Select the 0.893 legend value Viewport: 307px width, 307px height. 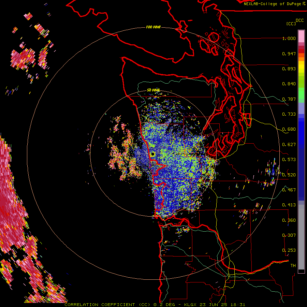pos(289,69)
